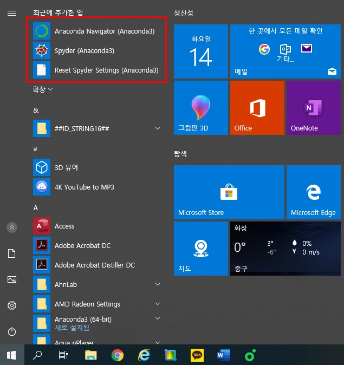This screenshot has width=344, height=365.
Task: Click the green Anaconda taskbar icon
Action: tap(250, 355)
